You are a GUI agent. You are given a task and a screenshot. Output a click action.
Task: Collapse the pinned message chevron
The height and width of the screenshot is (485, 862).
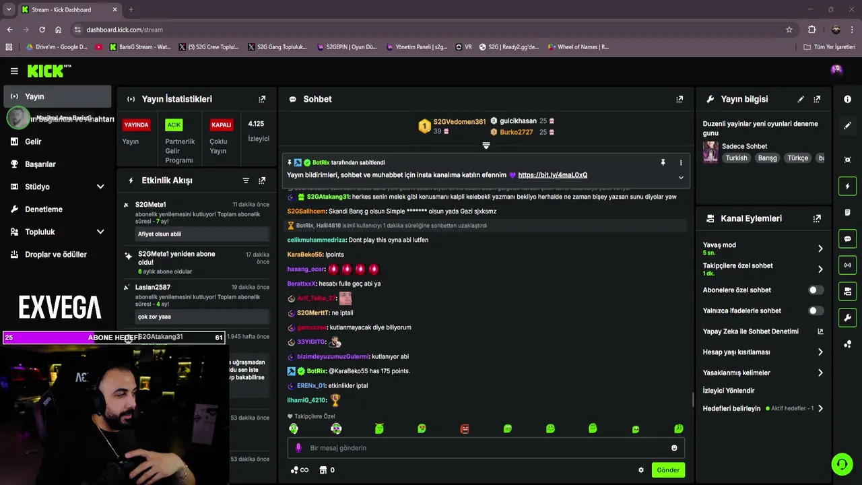681,178
